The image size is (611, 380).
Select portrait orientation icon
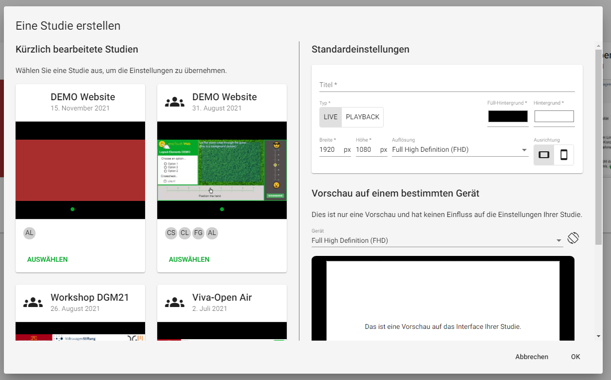564,155
